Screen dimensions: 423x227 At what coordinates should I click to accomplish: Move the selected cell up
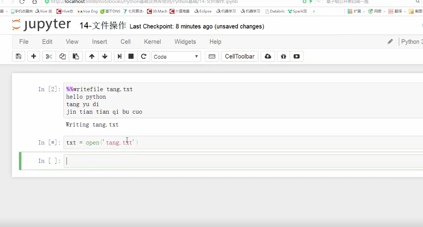click(x=92, y=56)
